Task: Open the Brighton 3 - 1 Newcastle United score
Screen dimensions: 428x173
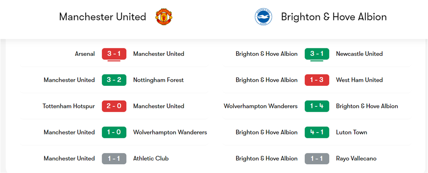Action: coord(317,54)
